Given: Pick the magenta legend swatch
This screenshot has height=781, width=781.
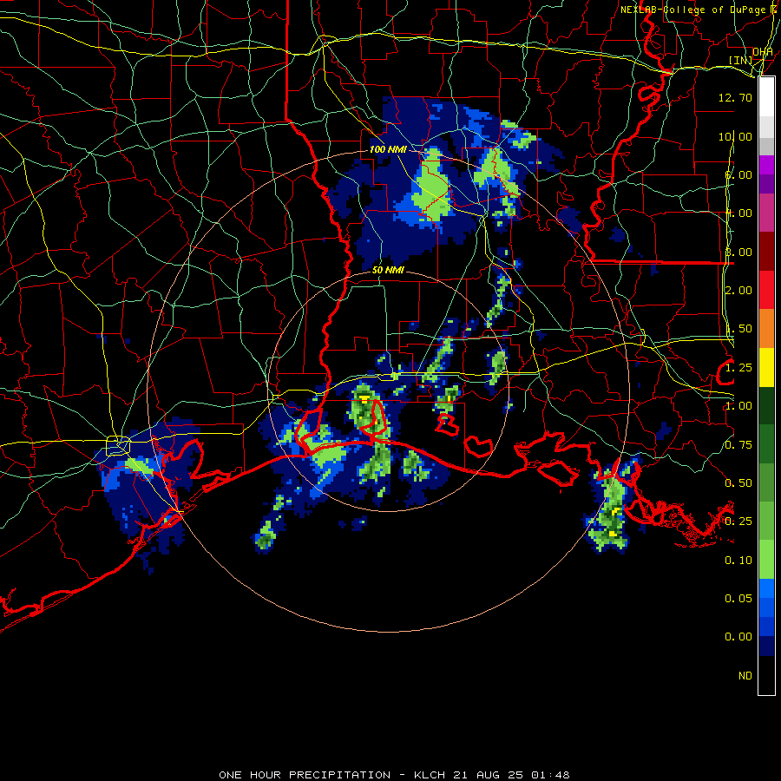Looking at the screenshot, I should tap(766, 165).
